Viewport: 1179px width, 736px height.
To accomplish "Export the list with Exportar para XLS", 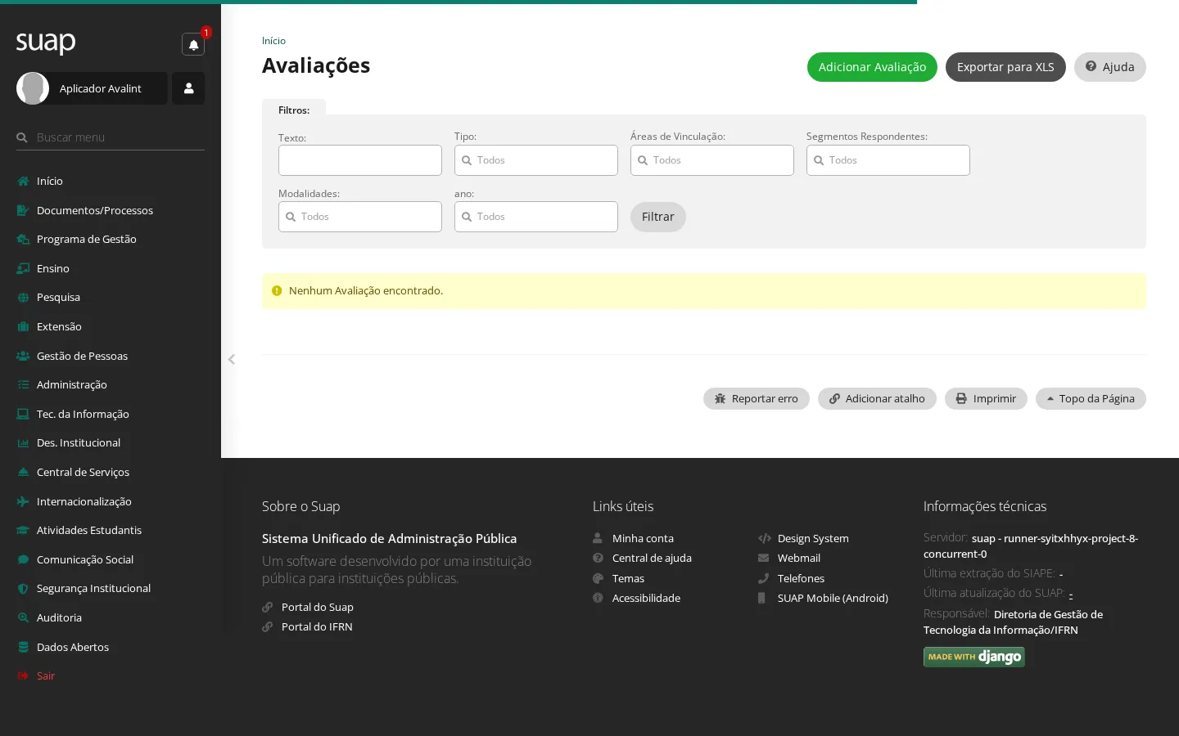I will tap(1005, 67).
